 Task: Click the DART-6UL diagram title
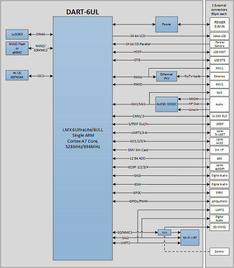[83, 12]
